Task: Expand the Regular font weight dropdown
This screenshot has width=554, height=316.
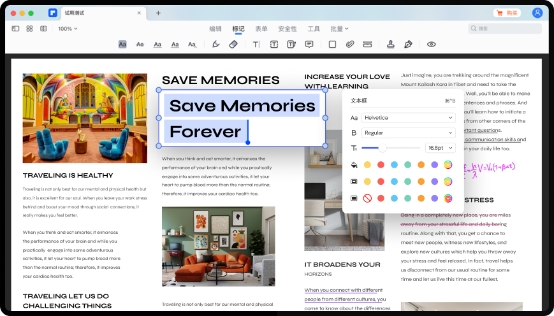Action: pos(408,133)
